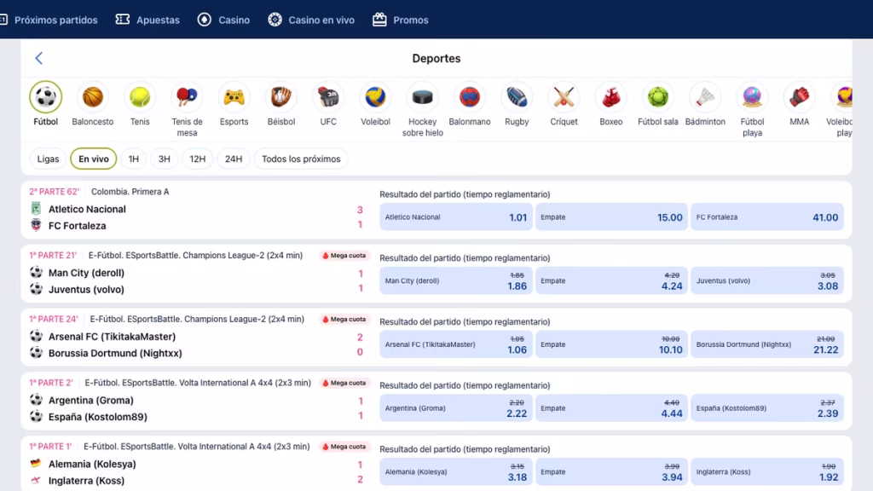Click Atletico Nacional team crest

(36, 209)
